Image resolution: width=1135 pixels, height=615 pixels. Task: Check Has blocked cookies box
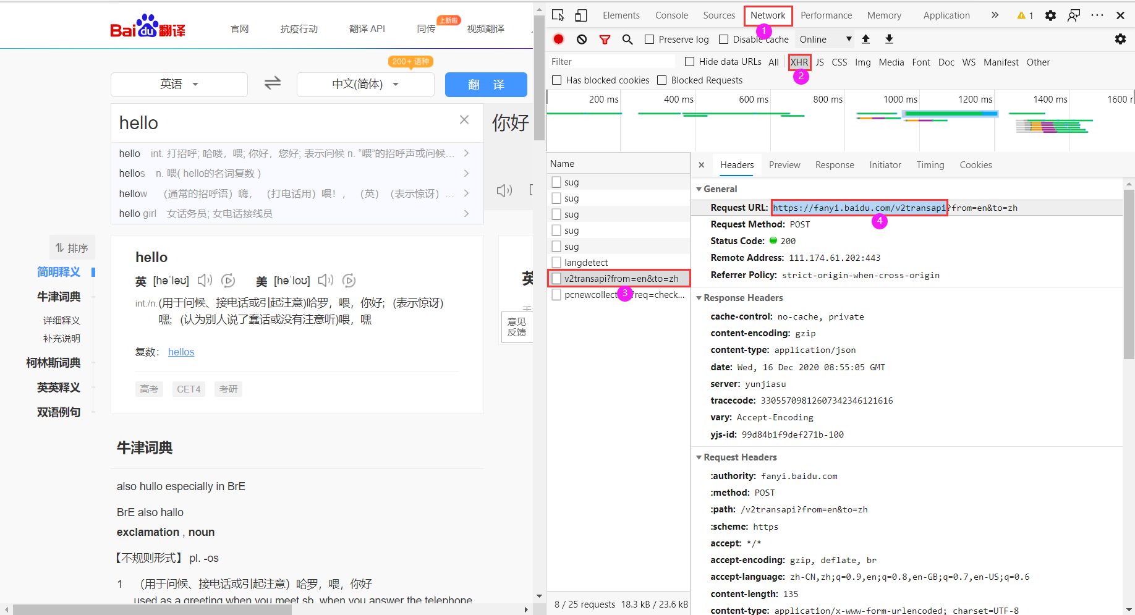point(557,80)
